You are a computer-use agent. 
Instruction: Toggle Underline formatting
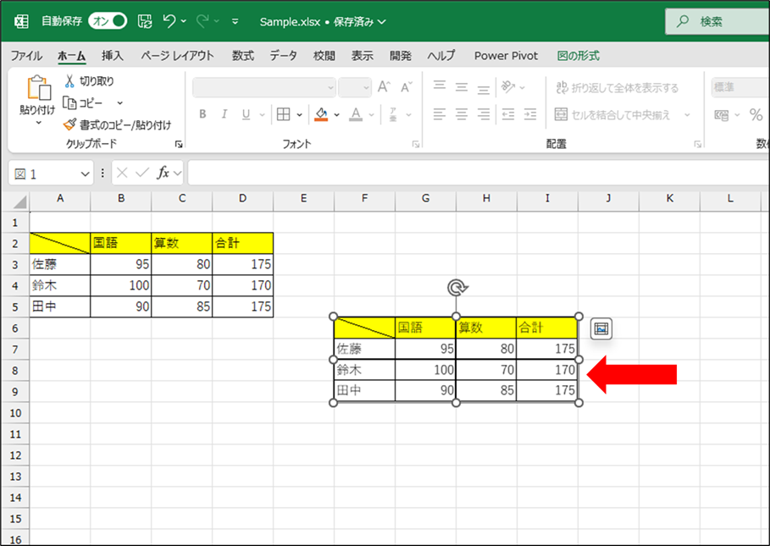(x=246, y=115)
